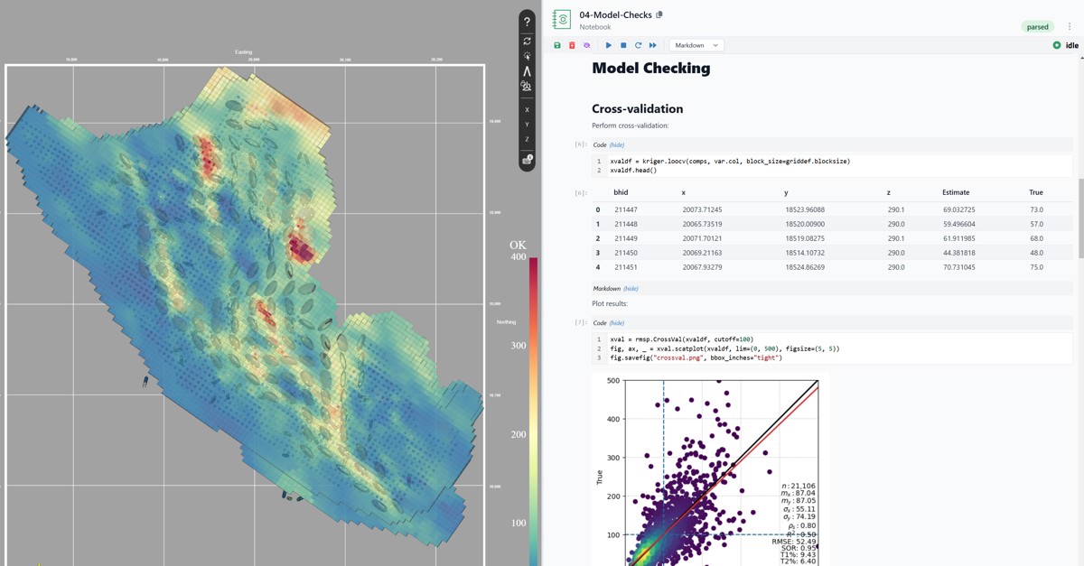This screenshot has height=566, width=1084.
Task: Reset the camera with the refresh icon
Action: pyautogui.click(x=527, y=39)
